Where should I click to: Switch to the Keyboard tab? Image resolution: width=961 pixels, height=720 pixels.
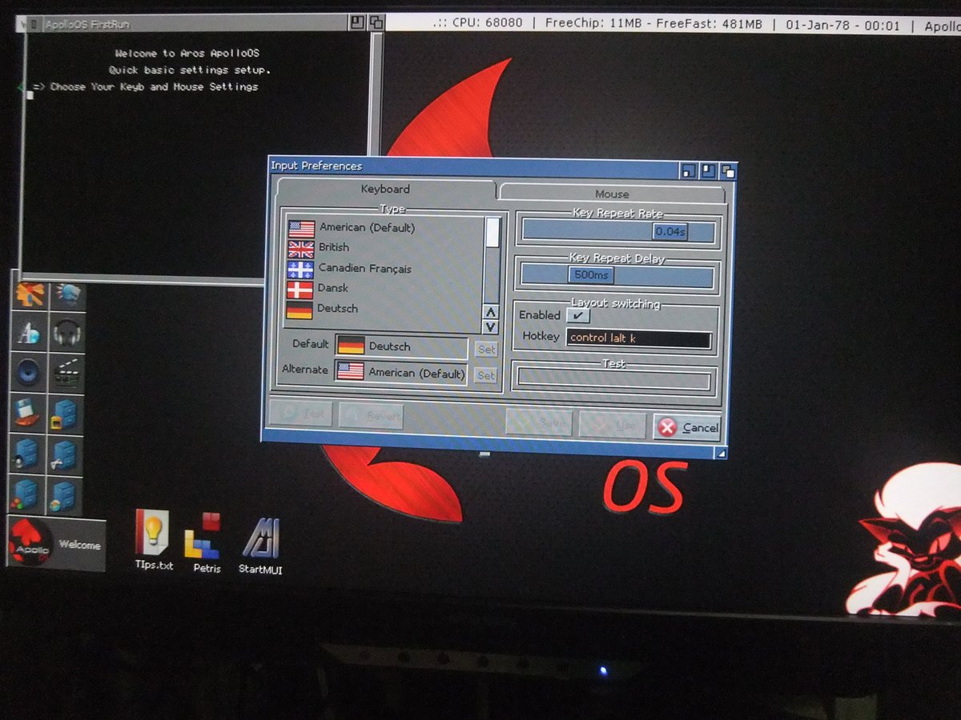(x=385, y=190)
